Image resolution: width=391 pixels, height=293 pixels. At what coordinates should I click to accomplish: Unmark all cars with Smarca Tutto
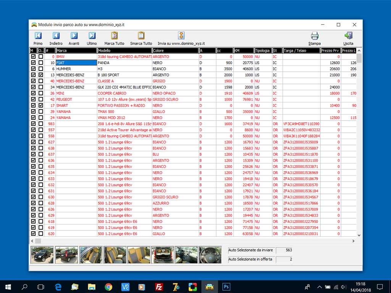coord(141,39)
